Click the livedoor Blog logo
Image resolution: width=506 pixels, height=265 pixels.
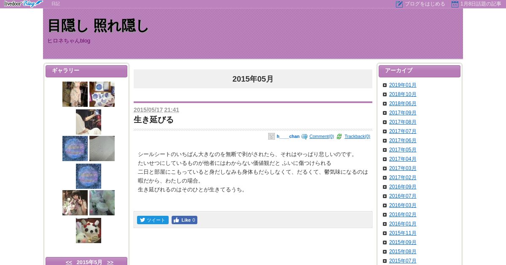tap(23, 4)
